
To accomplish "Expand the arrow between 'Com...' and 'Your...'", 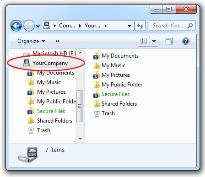I will click(x=80, y=26).
